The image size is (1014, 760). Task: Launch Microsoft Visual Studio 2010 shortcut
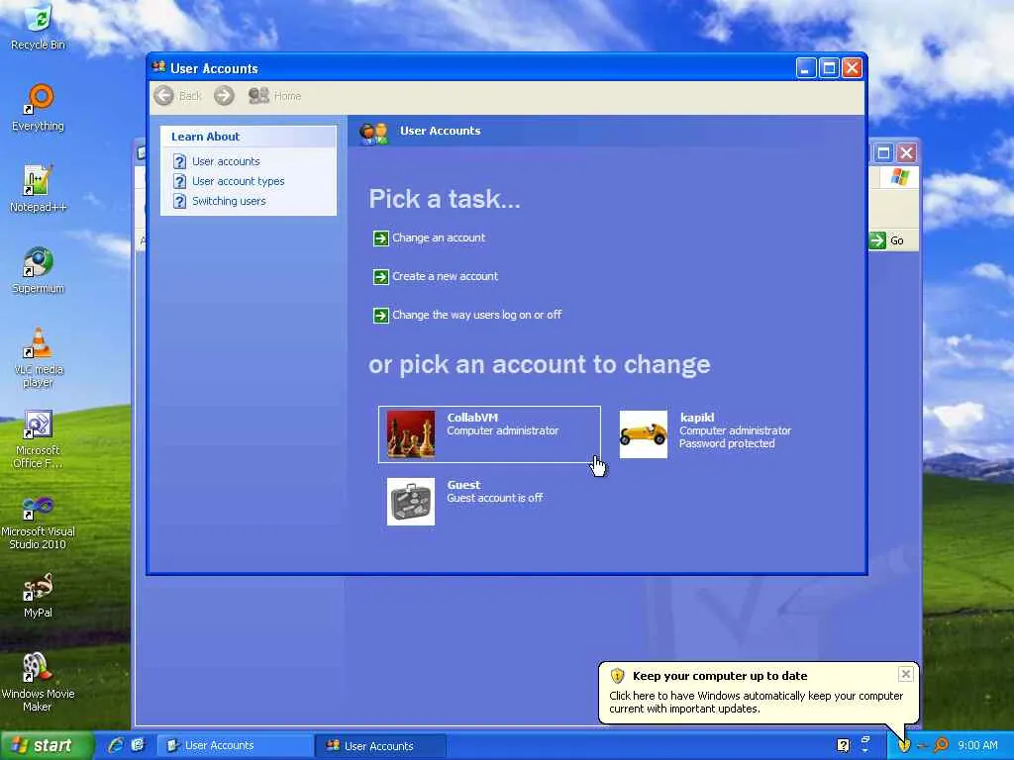click(x=39, y=521)
